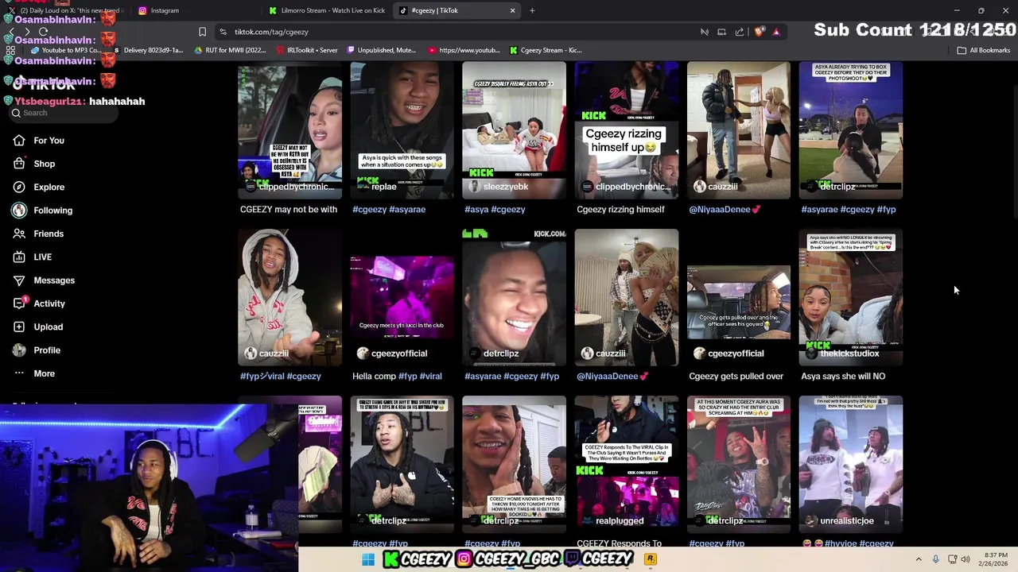Click caption '#asya #cgeezy'

pyautogui.click(x=495, y=210)
